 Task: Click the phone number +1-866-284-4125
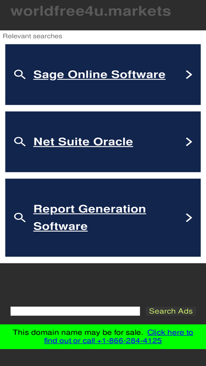coord(130,341)
